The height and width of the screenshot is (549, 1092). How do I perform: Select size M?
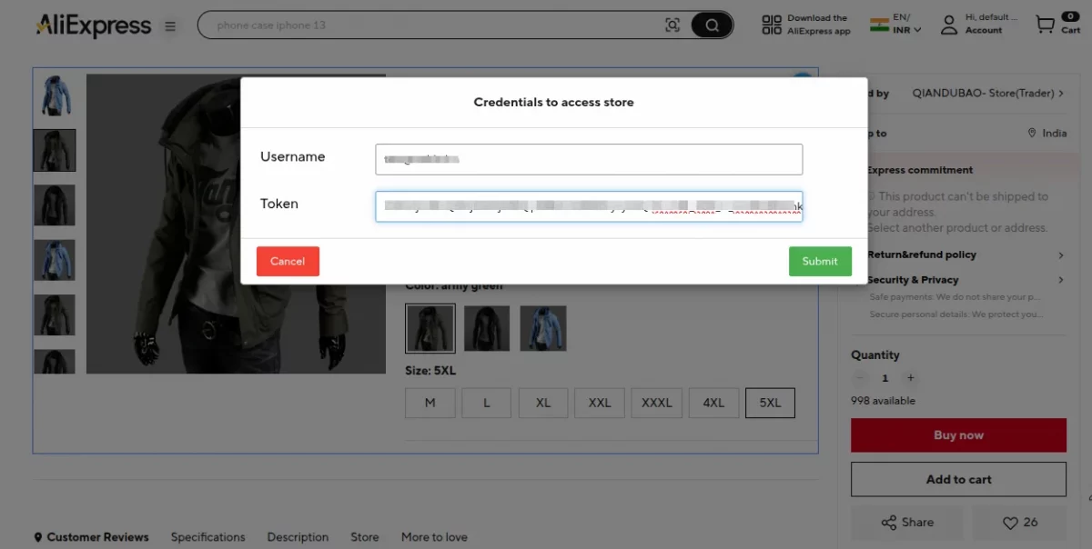[430, 403]
